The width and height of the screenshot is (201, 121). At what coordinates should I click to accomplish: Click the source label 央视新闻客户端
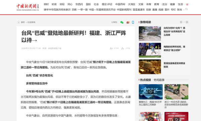click(55, 48)
